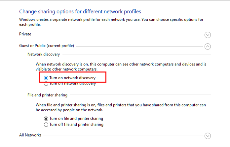
Task: Choose Turn off file and printer sharing radio circle
Action: 46,125
